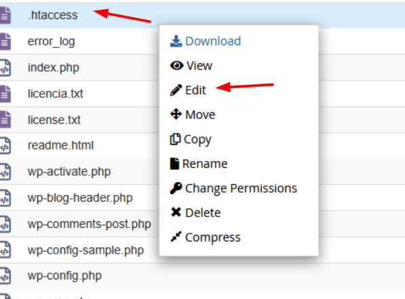Screen dimensions: 405x299
Task: Select the .htaccess file row
Action: tap(202, 15)
